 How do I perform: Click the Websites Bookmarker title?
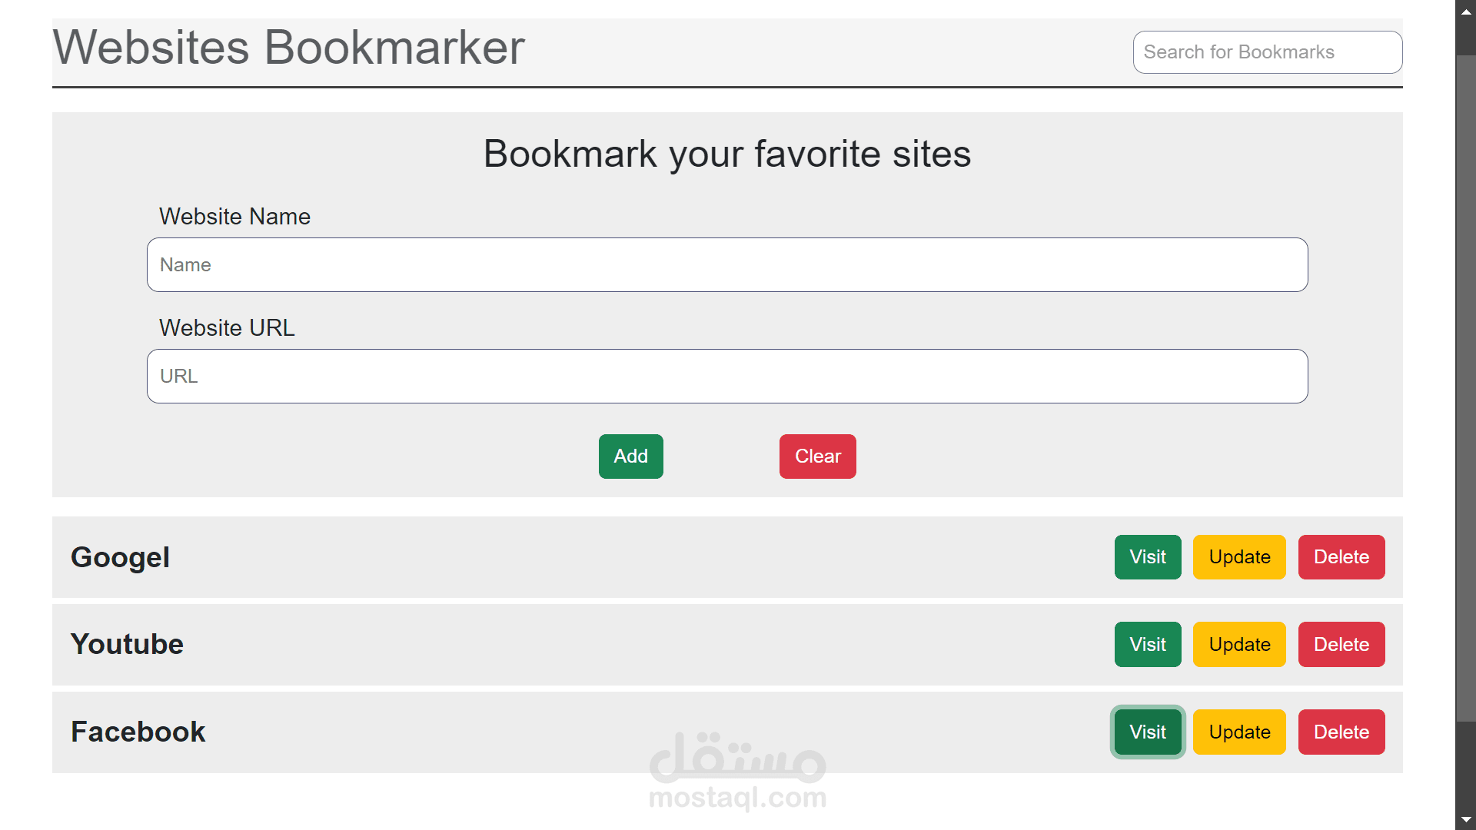pyautogui.click(x=288, y=48)
